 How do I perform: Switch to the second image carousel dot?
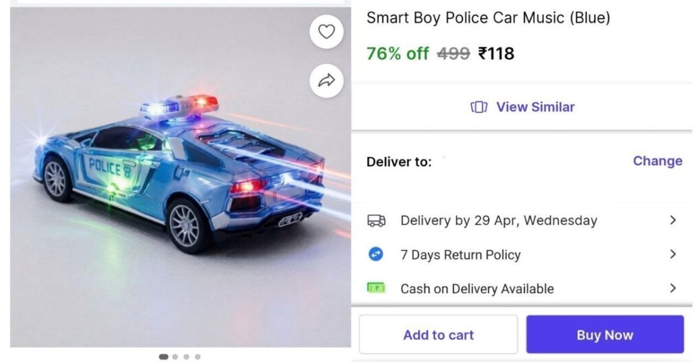(175, 357)
